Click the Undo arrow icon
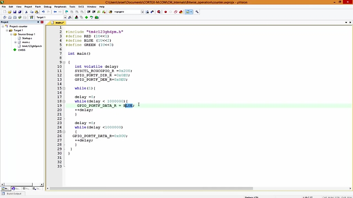 [x=43, y=12]
